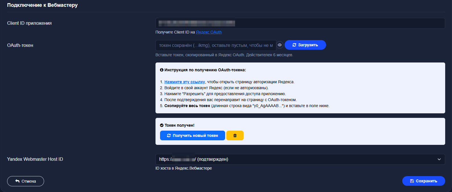Click the OAuth-токен label

click(20, 45)
